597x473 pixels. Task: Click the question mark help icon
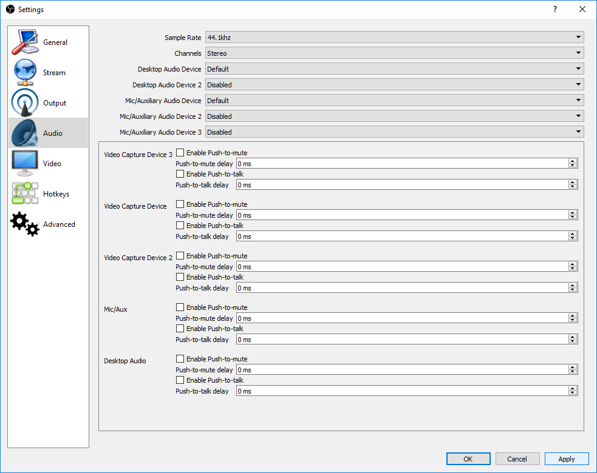point(554,9)
